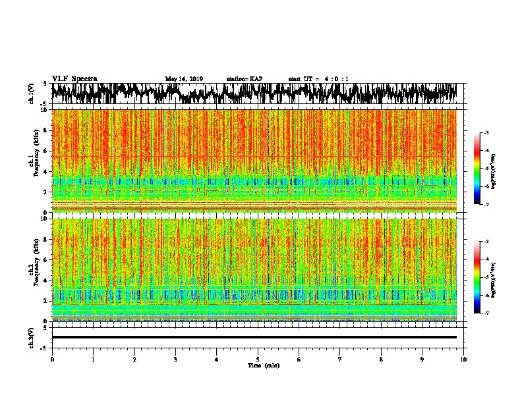Click ch.1 frequency axis tick "10"
Screen dimensions: 522x403
click(x=45, y=110)
